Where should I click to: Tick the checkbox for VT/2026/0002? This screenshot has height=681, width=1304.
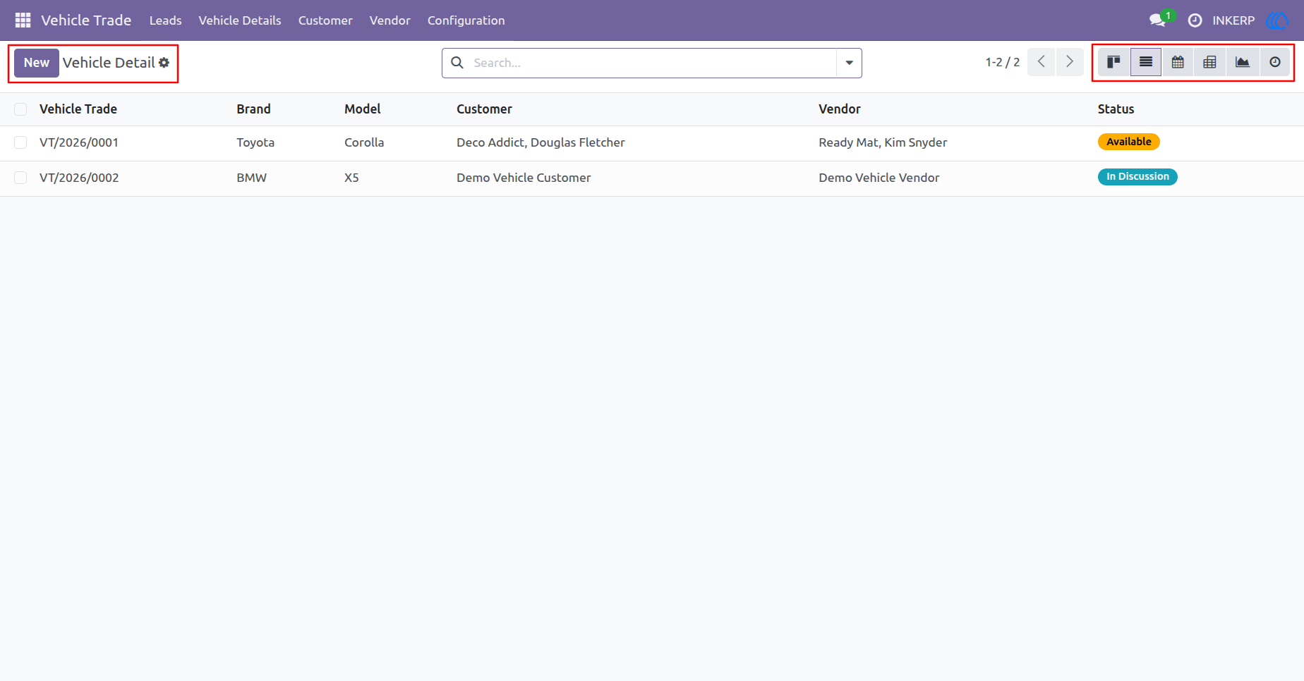[x=20, y=178]
